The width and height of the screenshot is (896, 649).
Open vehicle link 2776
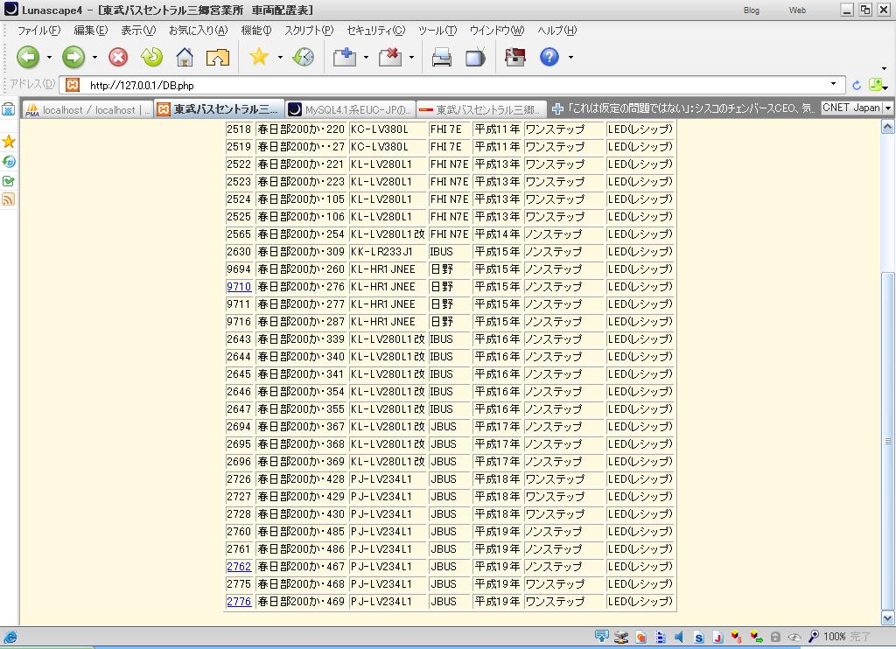(x=238, y=602)
